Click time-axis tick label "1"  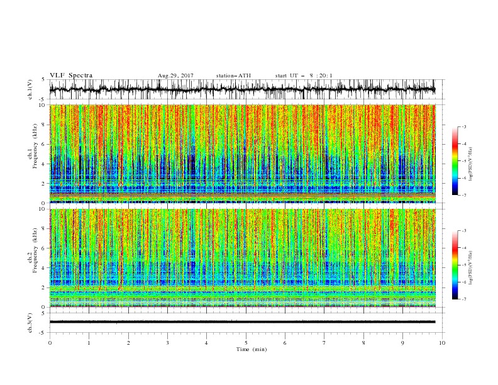click(89, 343)
